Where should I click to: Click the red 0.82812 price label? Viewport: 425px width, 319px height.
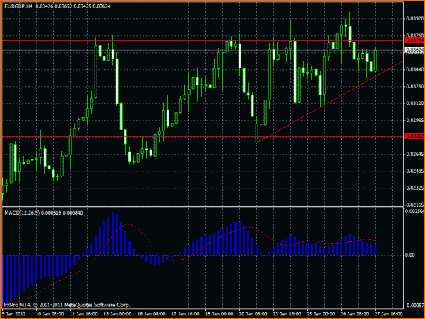(414, 136)
